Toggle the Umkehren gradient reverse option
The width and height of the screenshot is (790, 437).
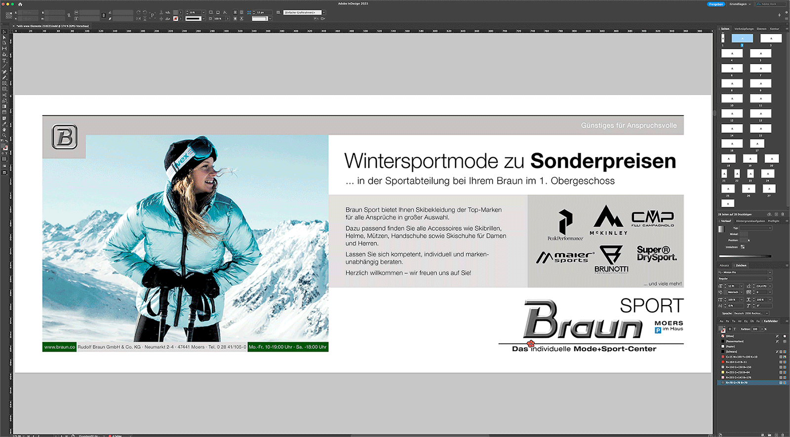pos(742,247)
